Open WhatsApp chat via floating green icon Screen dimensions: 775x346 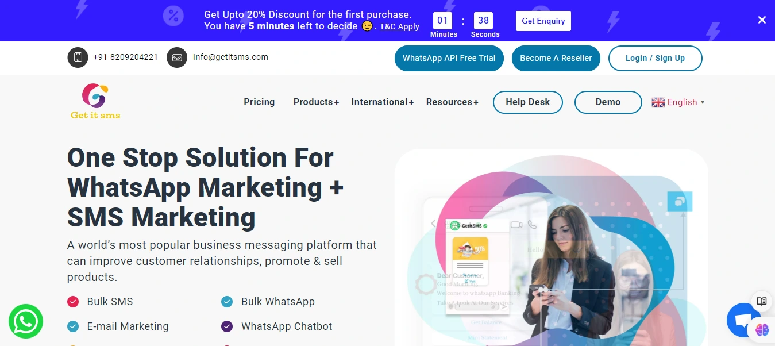26,321
